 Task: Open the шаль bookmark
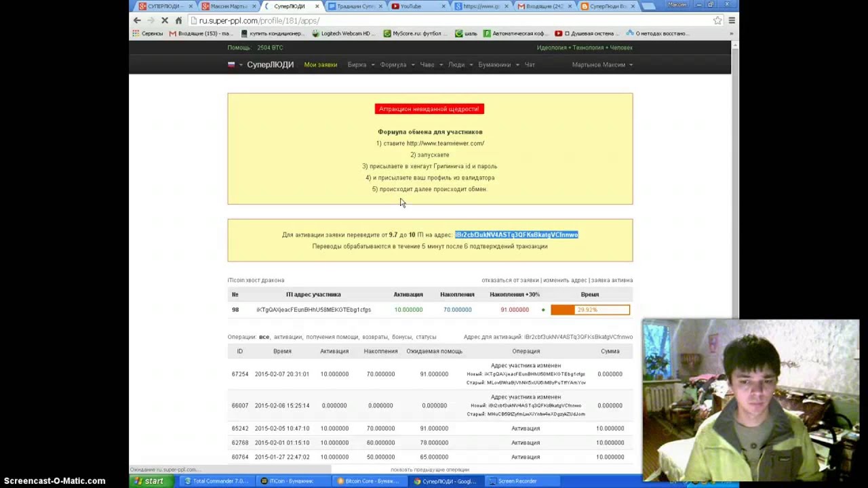pos(467,33)
